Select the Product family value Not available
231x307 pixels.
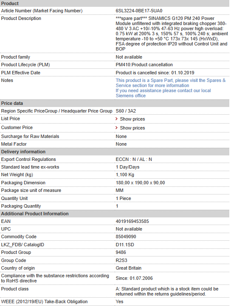[x=129, y=57]
